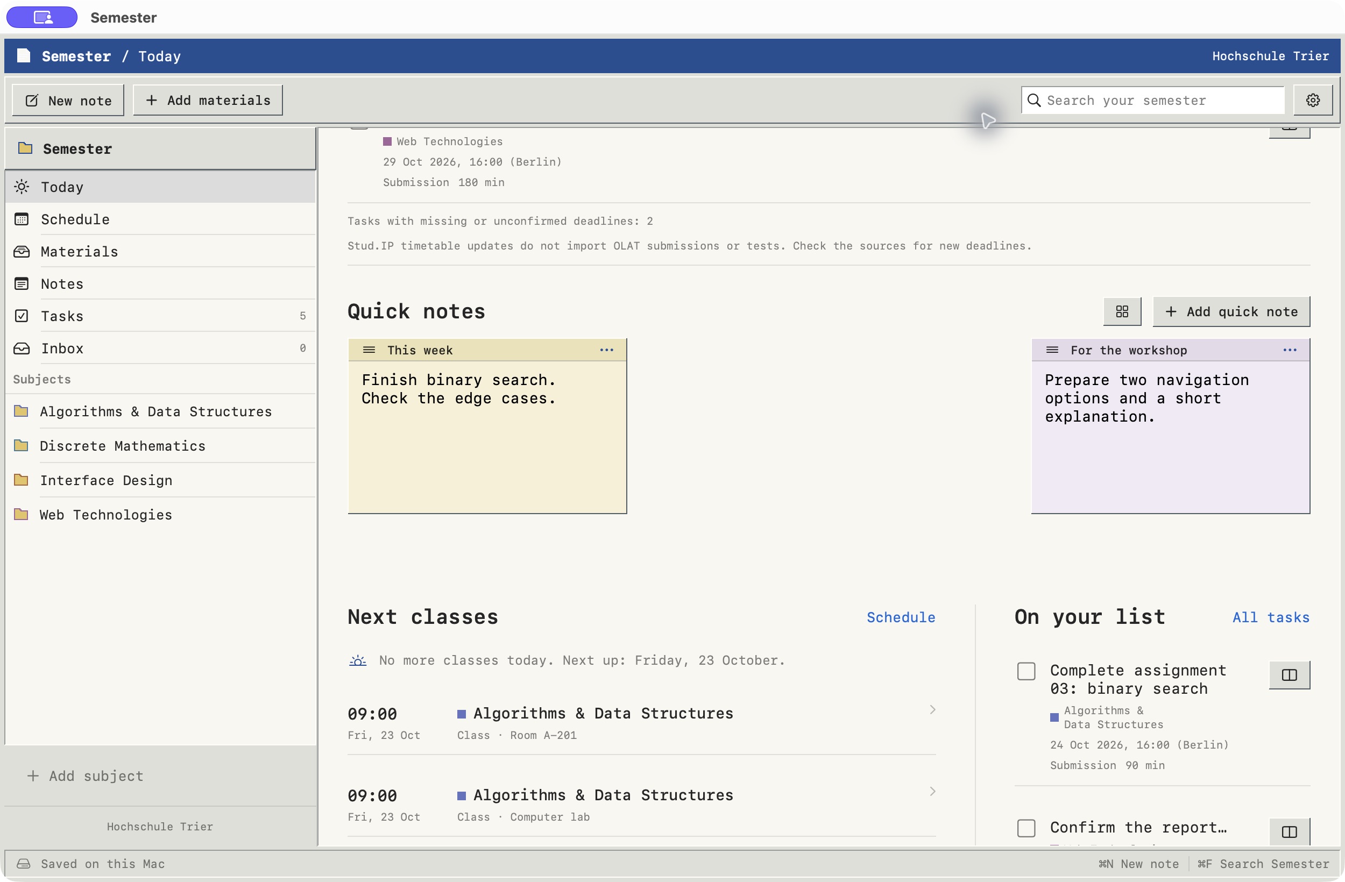Click the grip handle on This week note

(369, 350)
